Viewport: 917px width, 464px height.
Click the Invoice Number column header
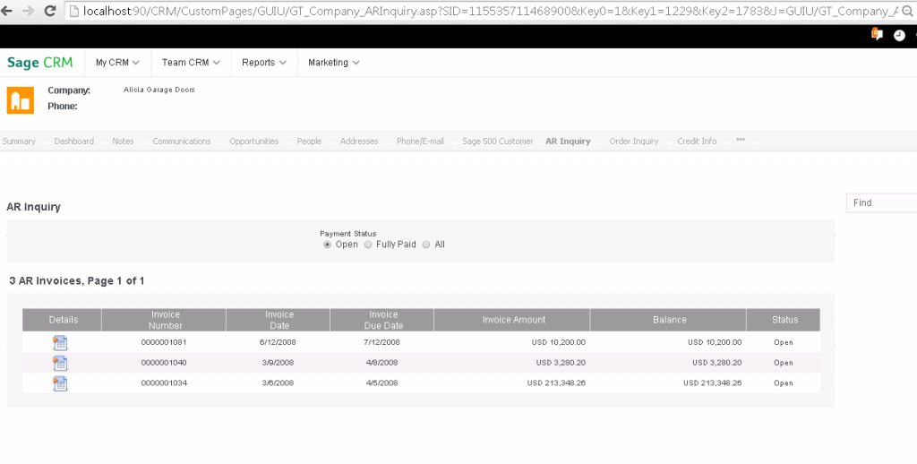pyautogui.click(x=164, y=320)
